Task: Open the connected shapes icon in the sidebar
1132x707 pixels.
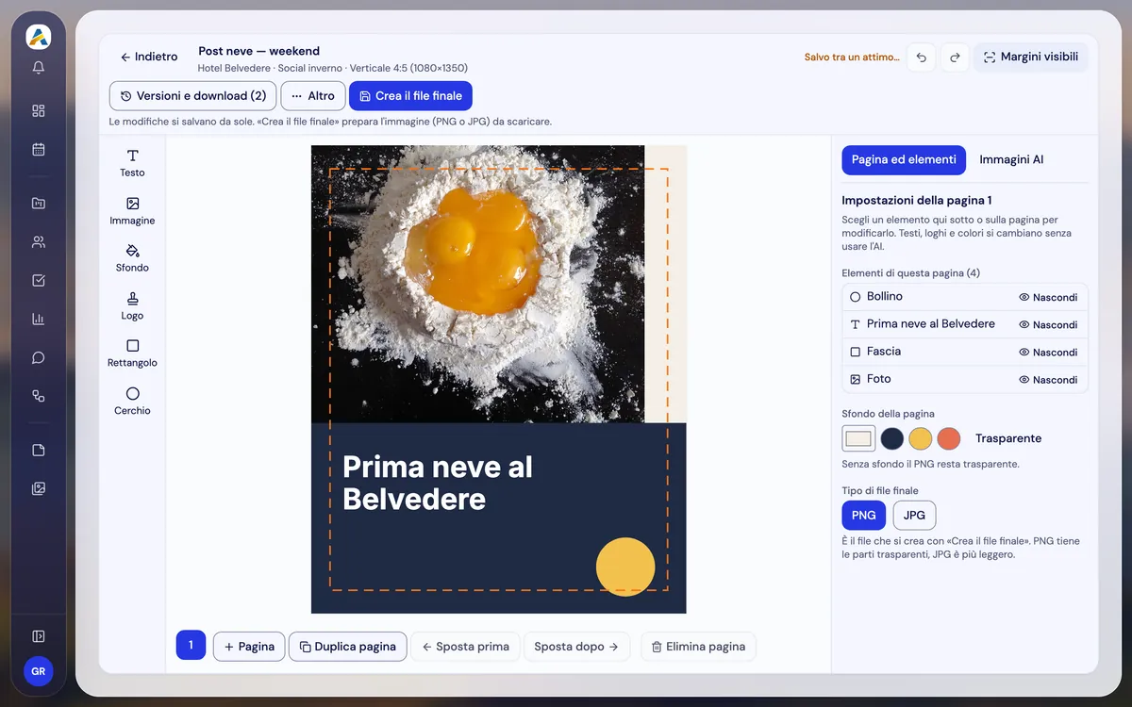Action: pyautogui.click(x=39, y=396)
